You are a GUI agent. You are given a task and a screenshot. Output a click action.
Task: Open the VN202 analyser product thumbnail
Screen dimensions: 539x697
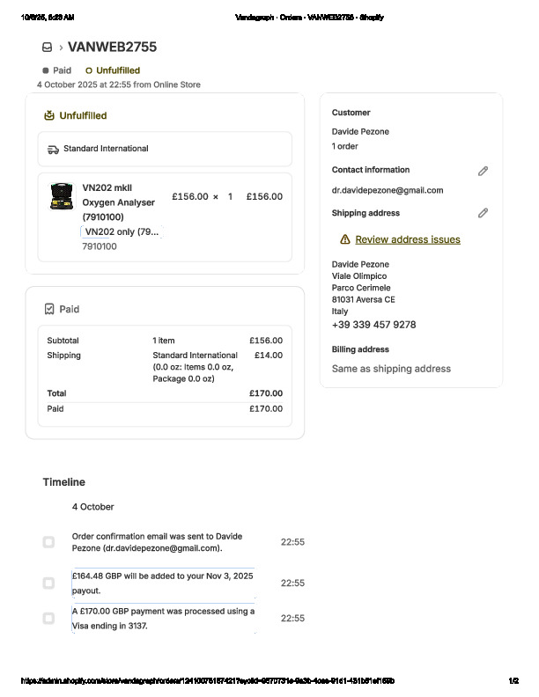point(62,196)
